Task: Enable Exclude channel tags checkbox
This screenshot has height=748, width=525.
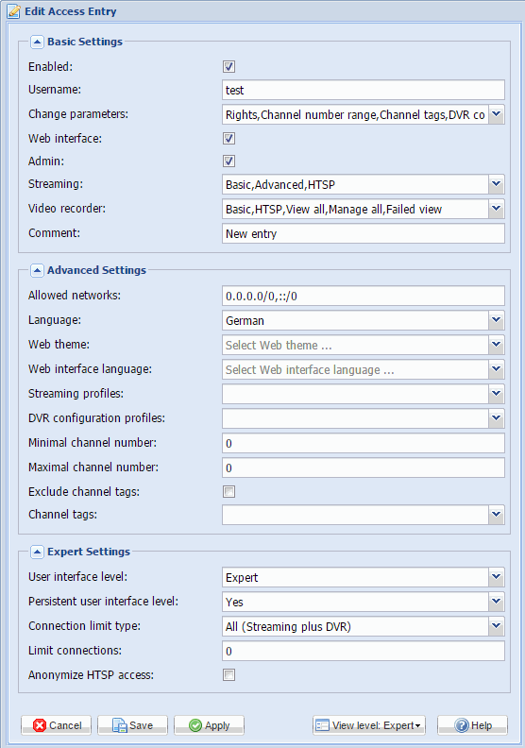Action: coord(229,492)
